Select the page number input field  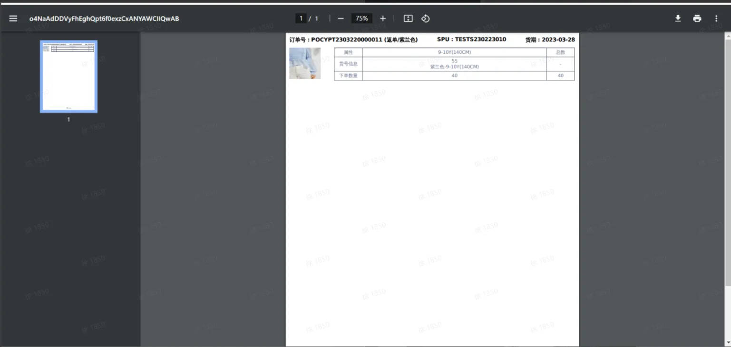click(x=301, y=19)
